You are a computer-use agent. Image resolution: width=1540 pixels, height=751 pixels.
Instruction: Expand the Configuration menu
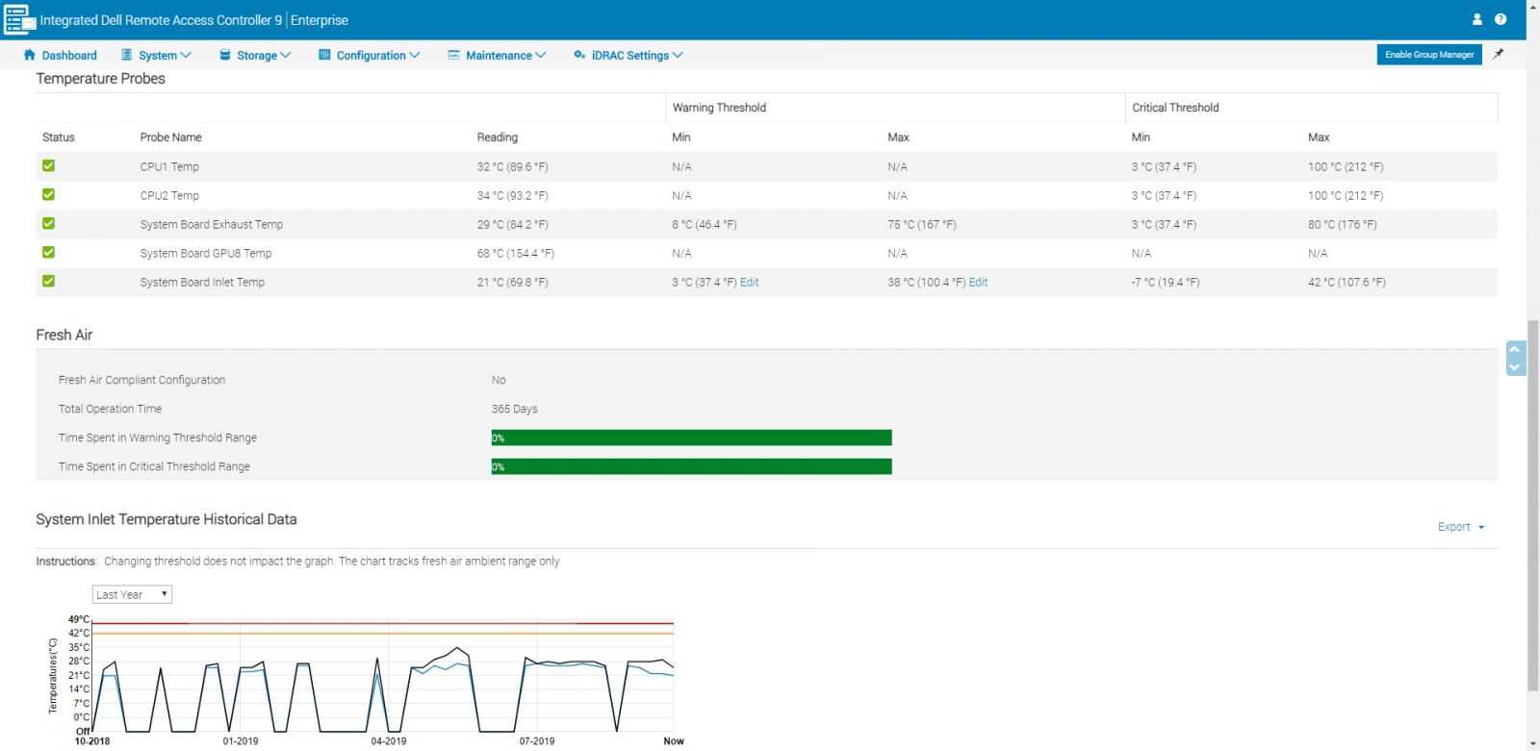370,55
